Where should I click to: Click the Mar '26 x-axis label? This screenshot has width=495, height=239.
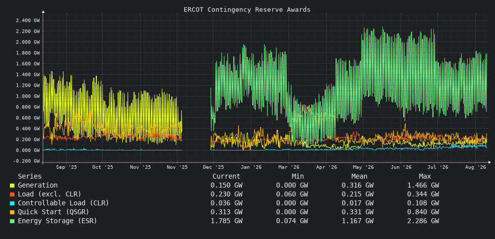[x=289, y=167]
